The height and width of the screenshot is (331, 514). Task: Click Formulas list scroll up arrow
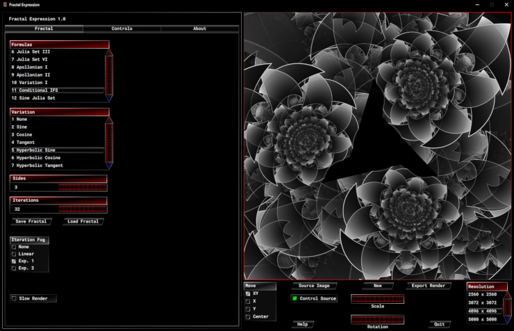[109, 52]
